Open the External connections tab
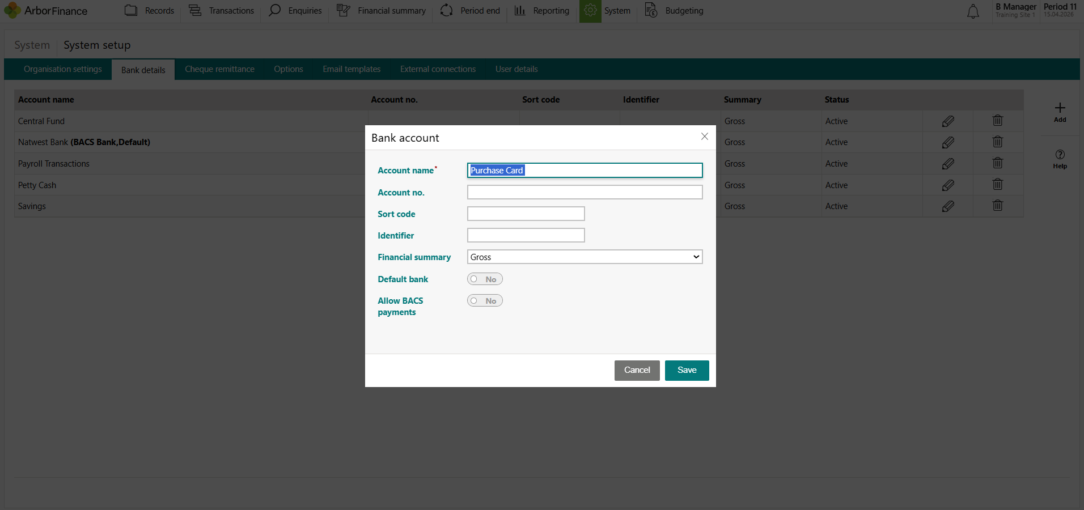This screenshot has height=510, width=1084. pos(438,69)
